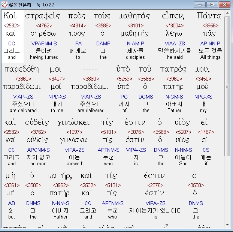This screenshot has height=232, width=233.
Task: Click the Greek word μαθητὰς
Action: point(134,16)
